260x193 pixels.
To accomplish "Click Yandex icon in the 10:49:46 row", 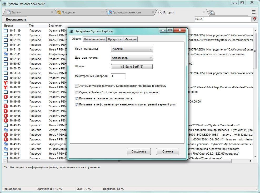I will (6, 83).
